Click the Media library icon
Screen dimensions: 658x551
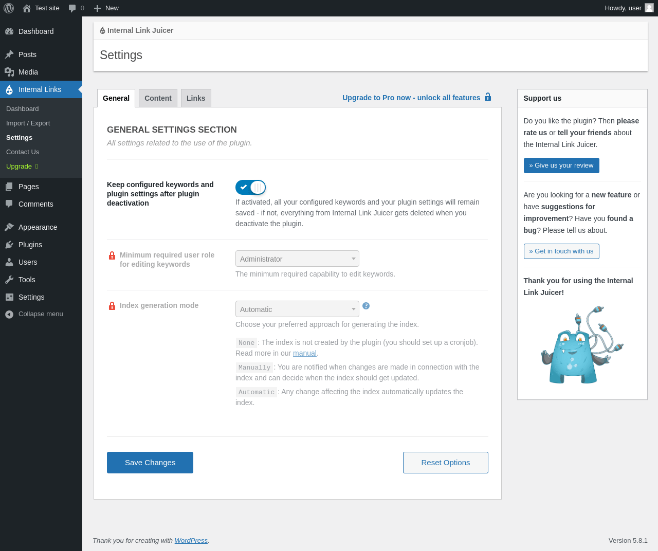tap(9, 72)
